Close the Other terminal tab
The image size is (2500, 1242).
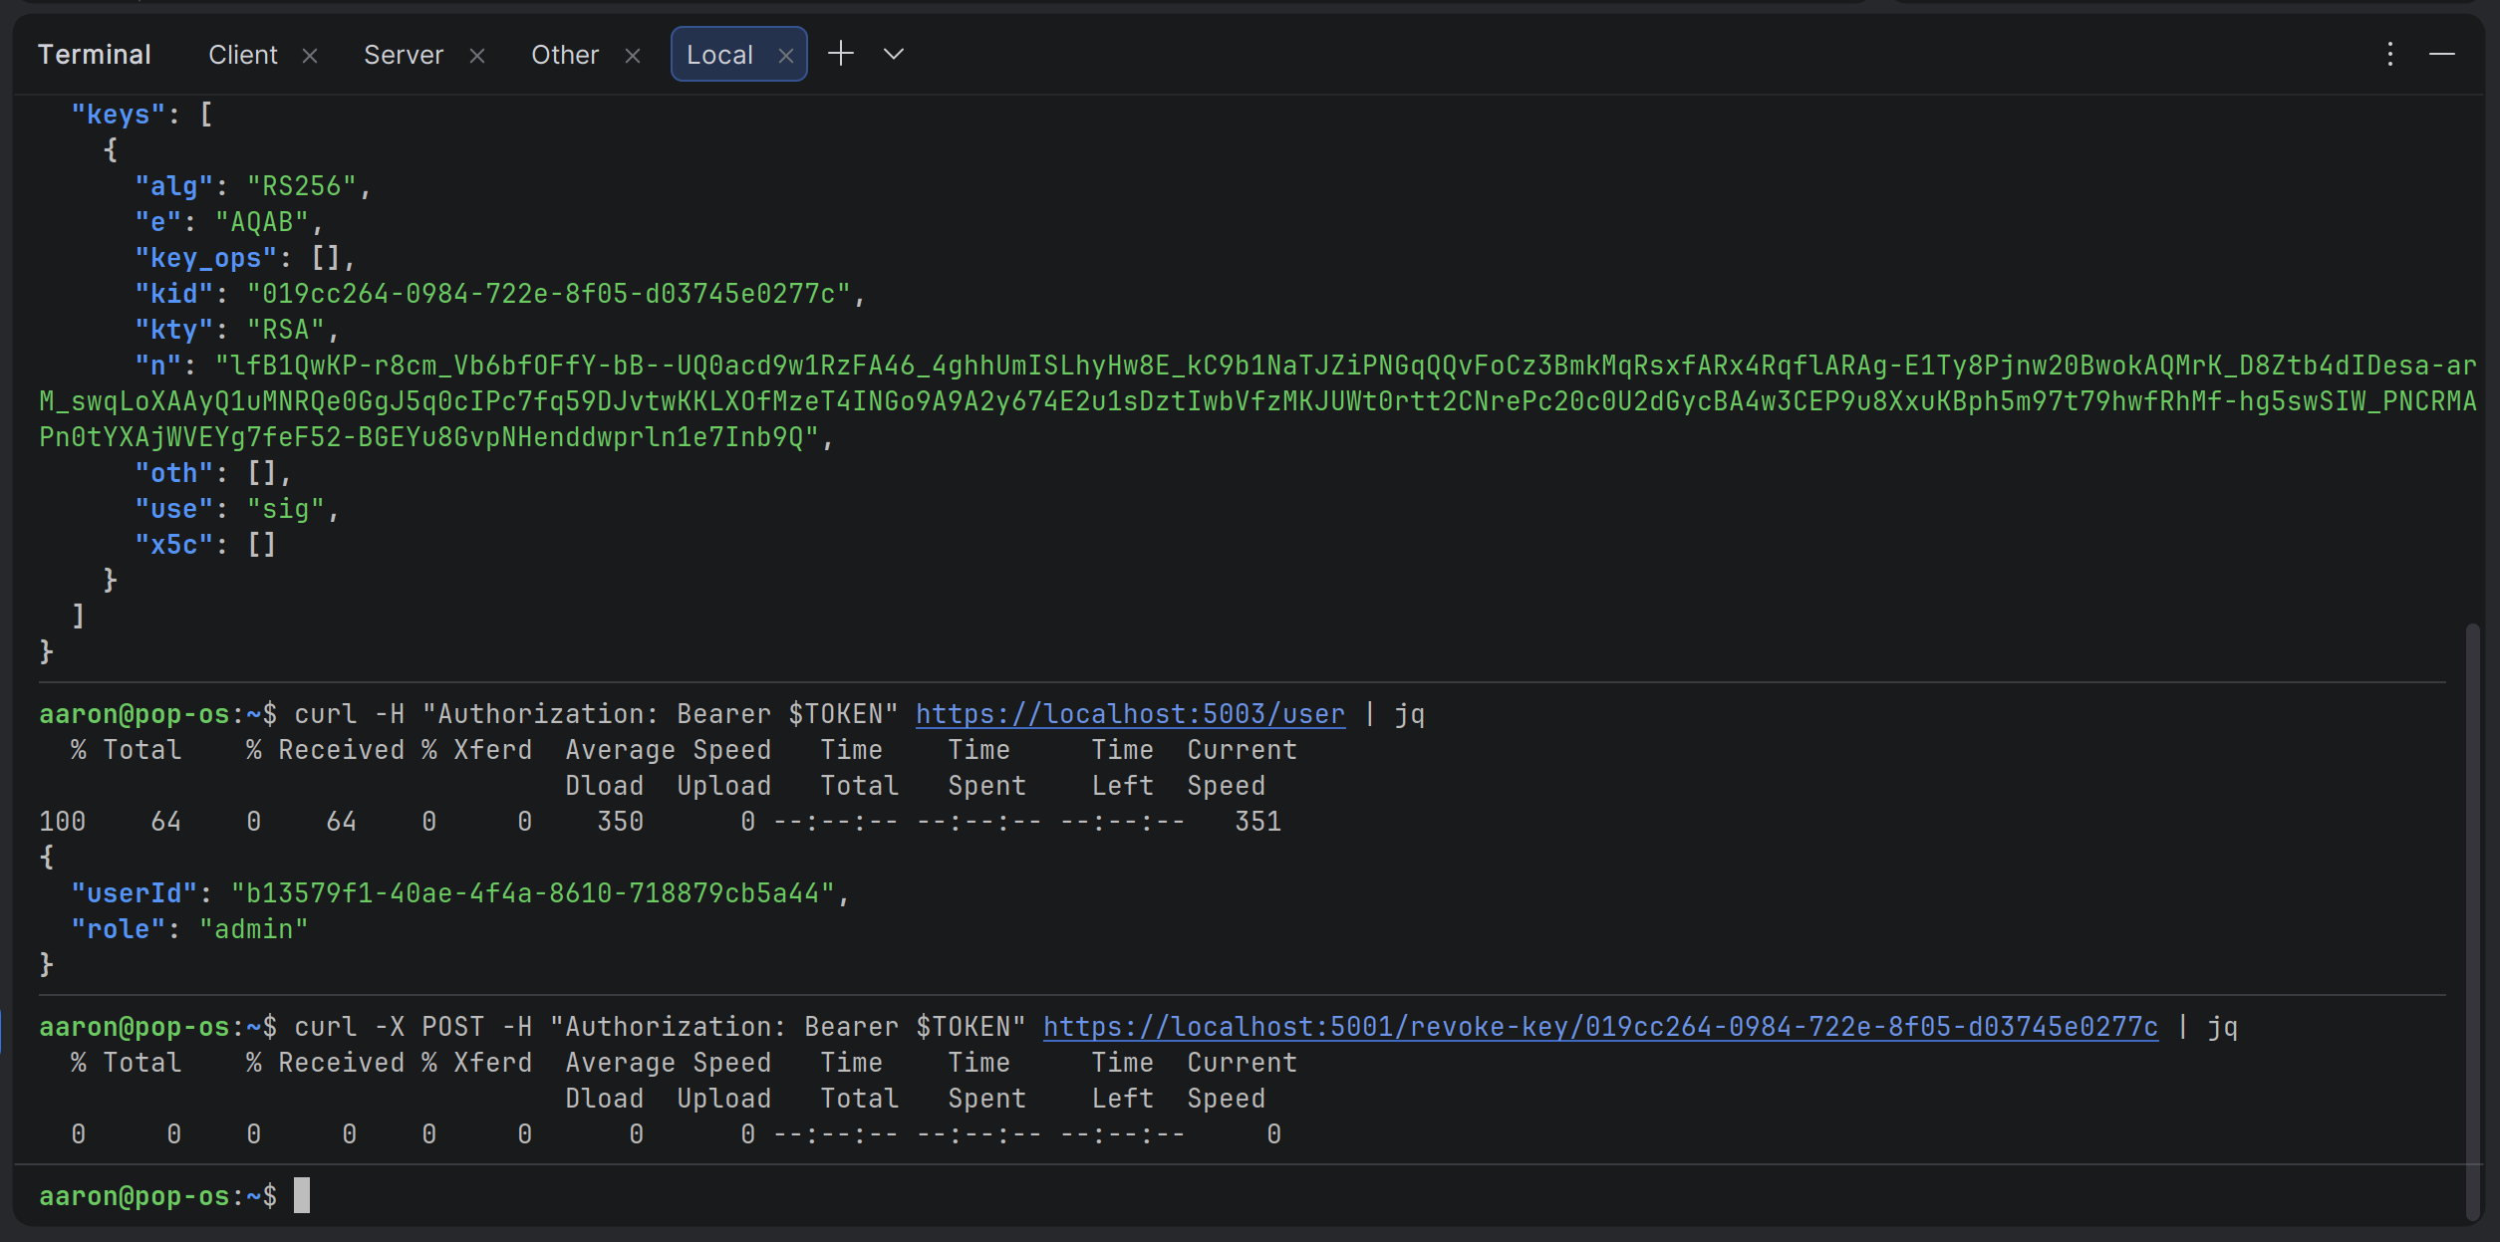click(x=633, y=56)
